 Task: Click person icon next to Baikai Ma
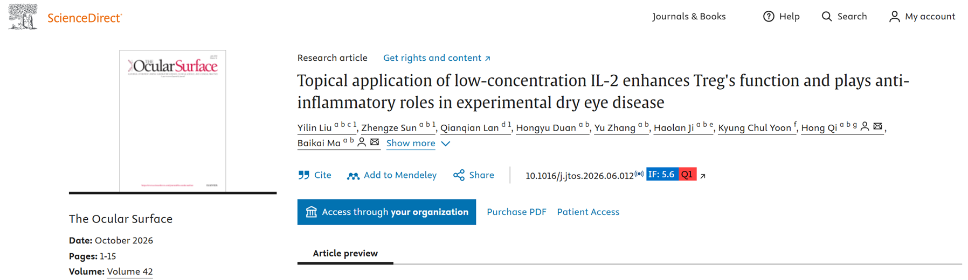[362, 142]
